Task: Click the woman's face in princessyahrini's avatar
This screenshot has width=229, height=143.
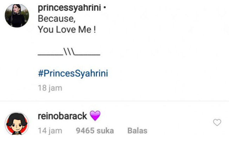Action: (x=16, y=11)
